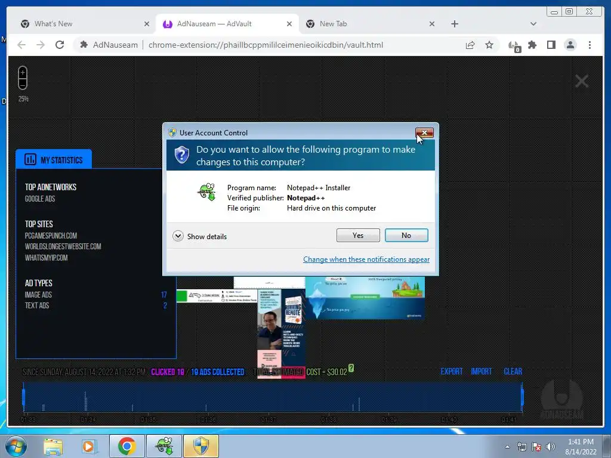The width and height of the screenshot is (611, 458).
Task: Open the tab search dropdown arrow
Action: point(533,24)
